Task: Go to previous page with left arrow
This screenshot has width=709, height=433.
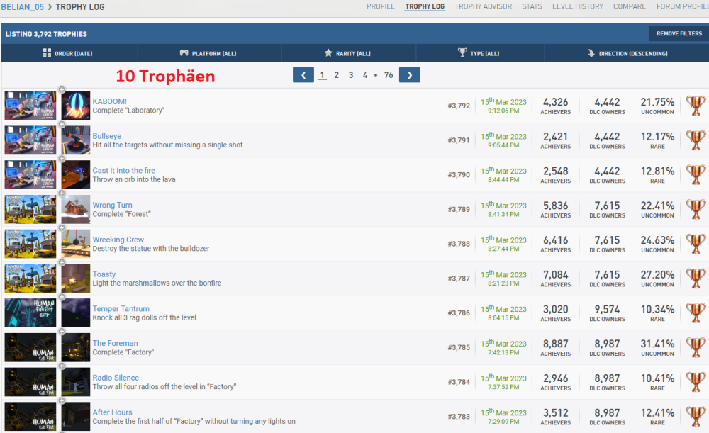Action: tap(303, 74)
